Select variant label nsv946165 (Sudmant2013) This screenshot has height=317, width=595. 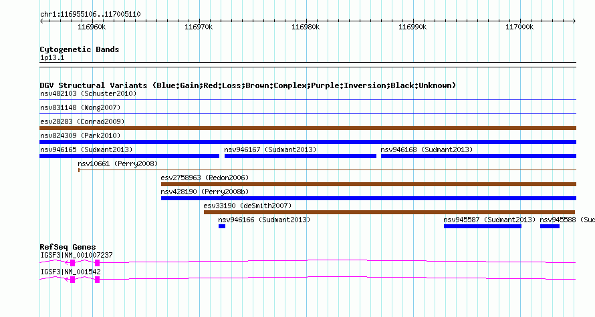pyautogui.click(x=86, y=149)
